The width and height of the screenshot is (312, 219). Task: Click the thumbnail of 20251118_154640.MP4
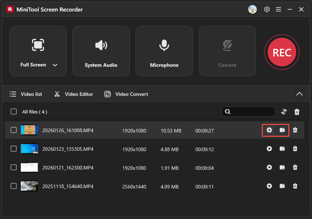pyautogui.click(x=29, y=186)
